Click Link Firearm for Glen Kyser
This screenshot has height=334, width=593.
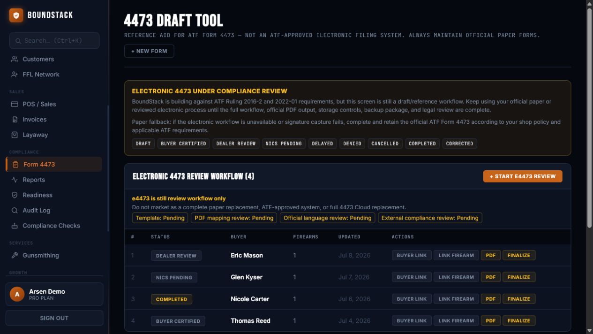click(456, 277)
